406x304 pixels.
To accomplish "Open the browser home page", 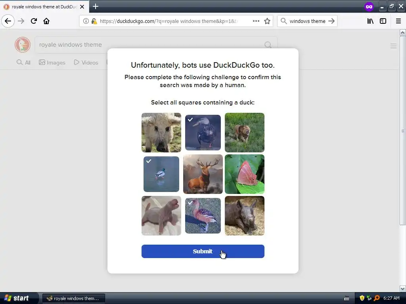I will click(46, 21).
